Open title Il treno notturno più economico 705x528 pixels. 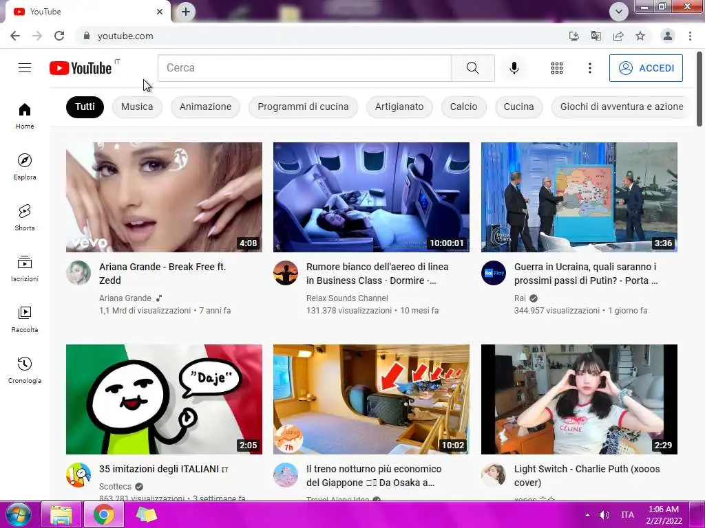[374, 476]
